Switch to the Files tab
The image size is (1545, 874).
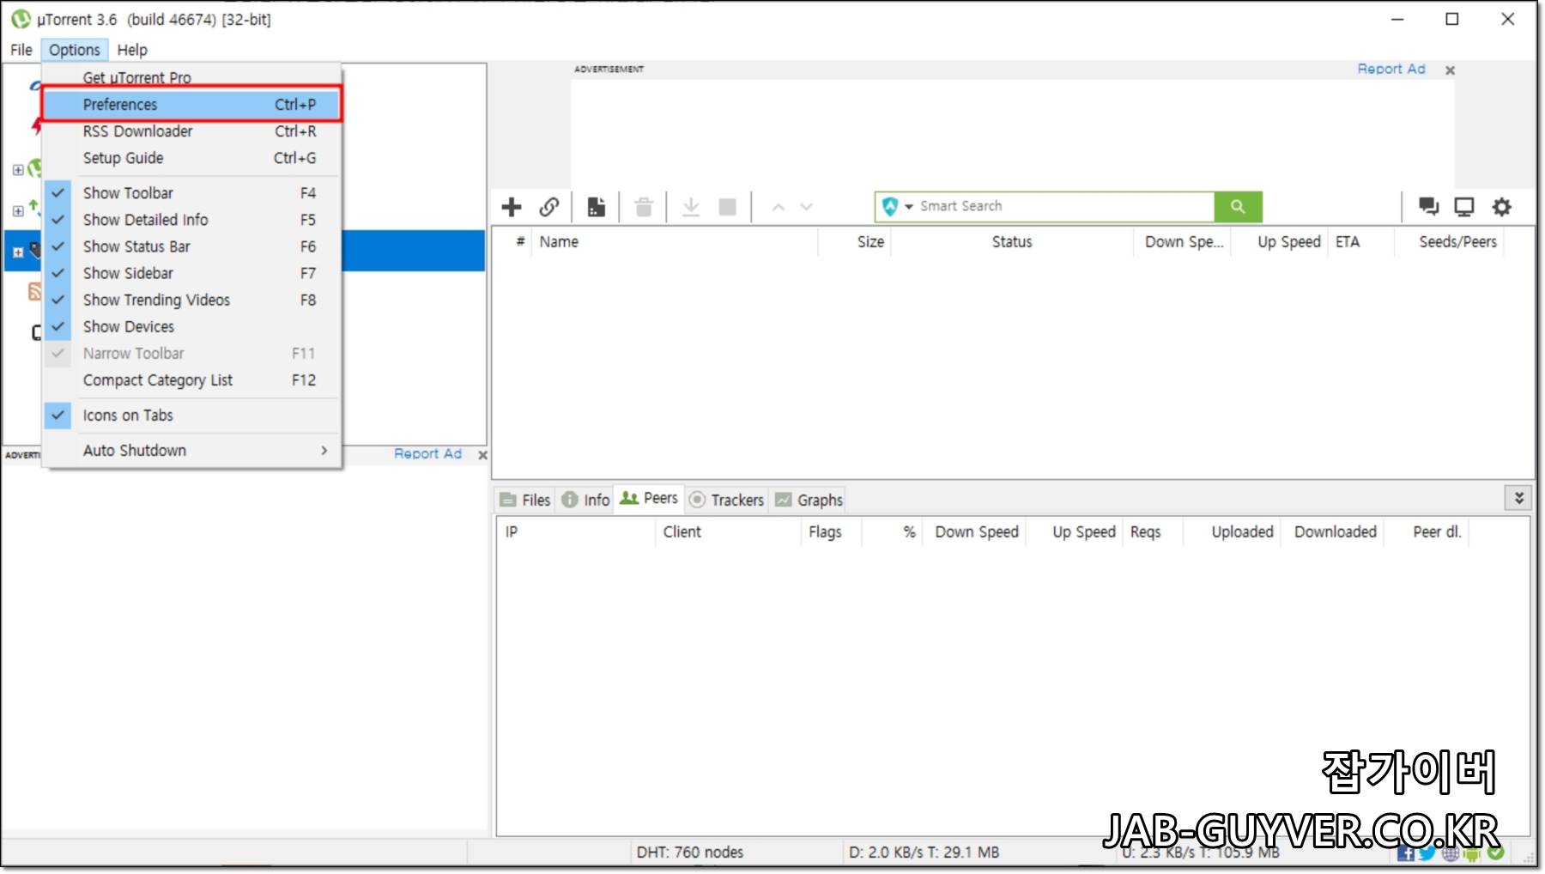(525, 500)
